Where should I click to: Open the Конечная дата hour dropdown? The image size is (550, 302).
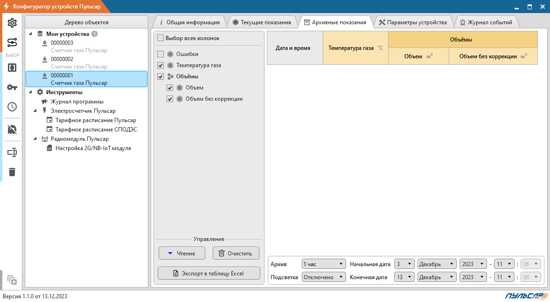coord(504,277)
